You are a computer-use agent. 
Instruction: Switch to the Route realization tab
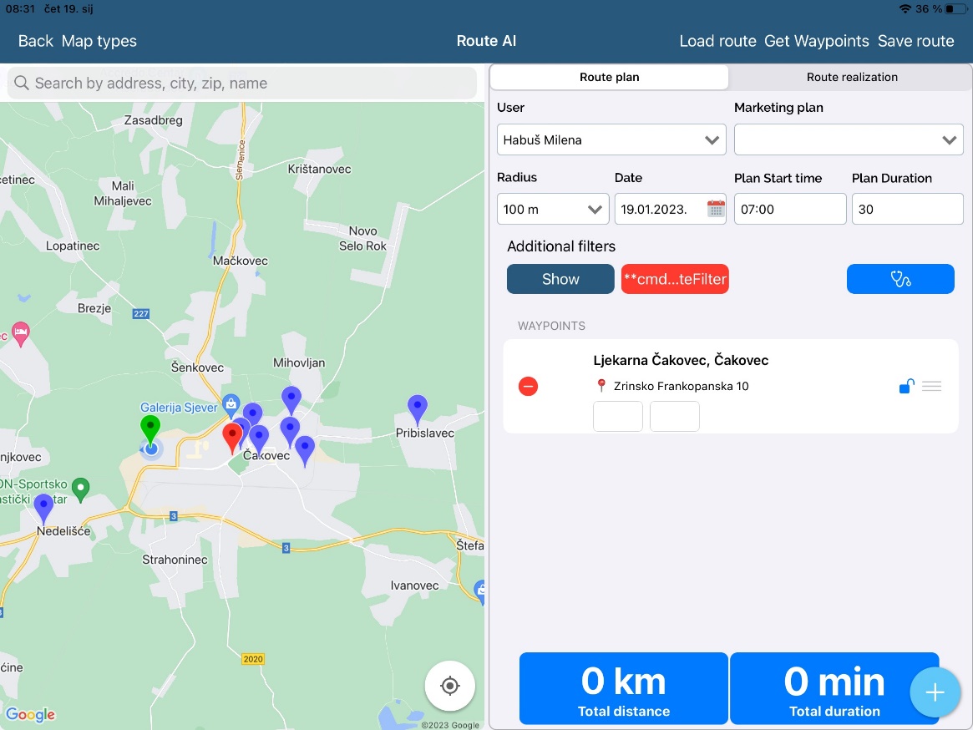[851, 77]
